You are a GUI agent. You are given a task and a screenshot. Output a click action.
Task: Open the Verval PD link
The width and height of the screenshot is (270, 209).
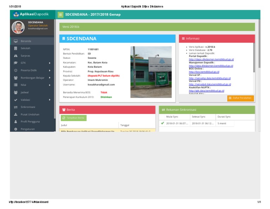pyautogui.click(x=210, y=84)
